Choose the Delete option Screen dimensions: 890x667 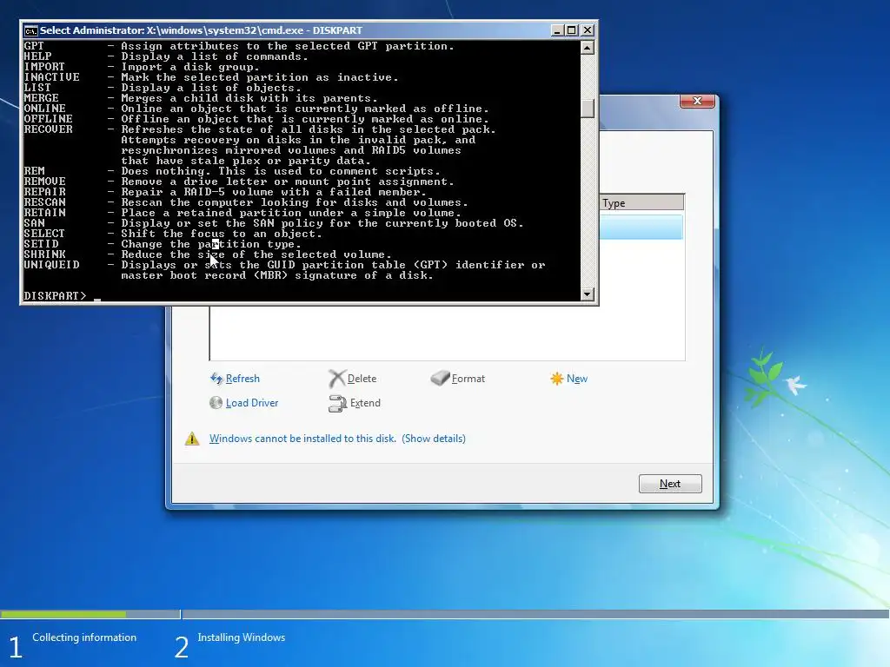(362, 379)
